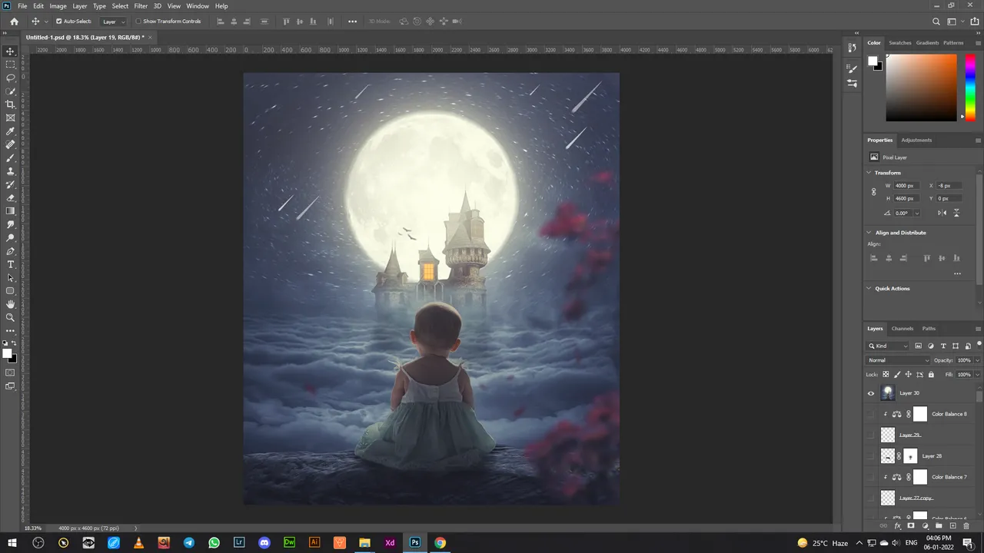The width and height of the screenshot is (984, 553).
Task: Select the Rectangular Marquee tool
Action: point(10,65)
